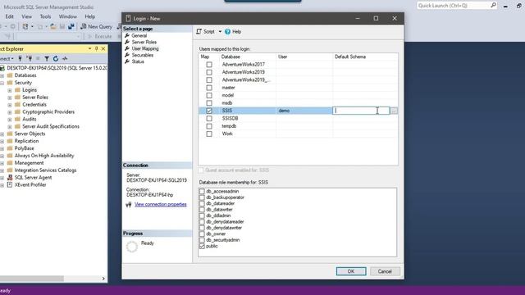
Task: Expand the Audits folder
Action: coord(10,120)
